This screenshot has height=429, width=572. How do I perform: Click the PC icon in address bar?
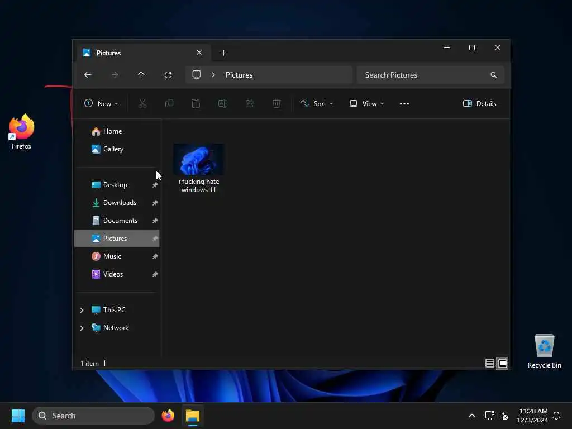pyautogui.click(x=197, y=75)
